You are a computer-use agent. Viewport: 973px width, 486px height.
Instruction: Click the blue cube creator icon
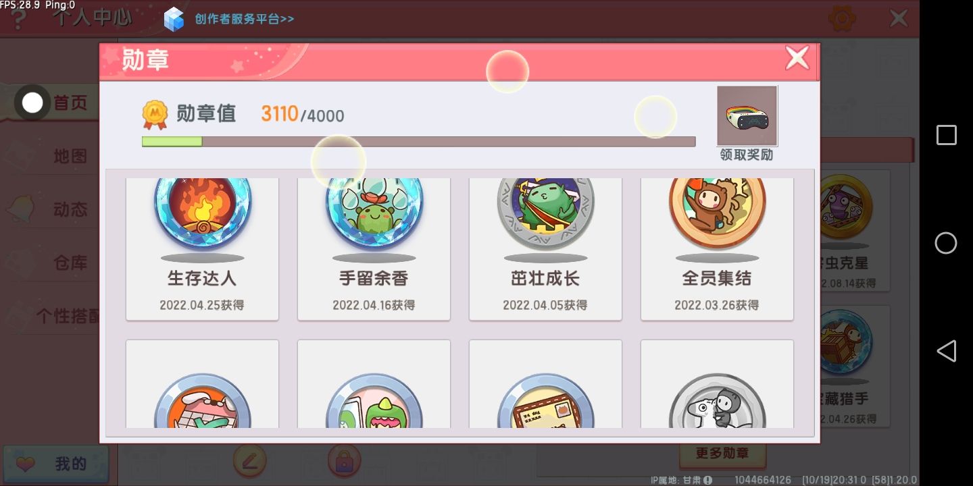pos(174,19)
